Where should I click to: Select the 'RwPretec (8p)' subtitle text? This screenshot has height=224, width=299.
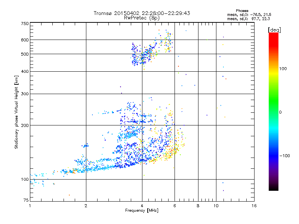tap(142, 18)
